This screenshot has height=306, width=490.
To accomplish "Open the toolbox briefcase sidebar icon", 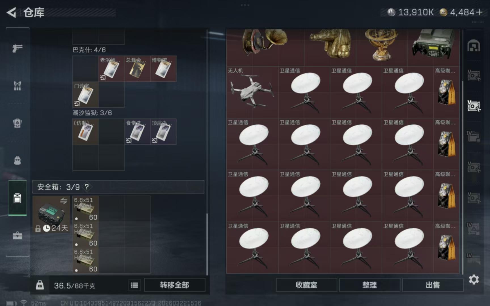I will click(17, 235).
